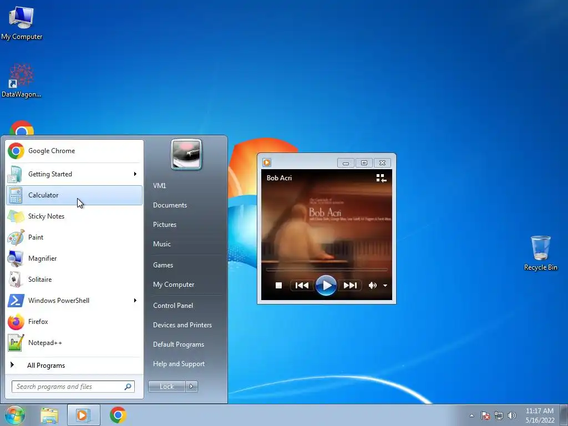
Task: Click Windows Media Player taskbar button
Action: [x=83, y=415]
